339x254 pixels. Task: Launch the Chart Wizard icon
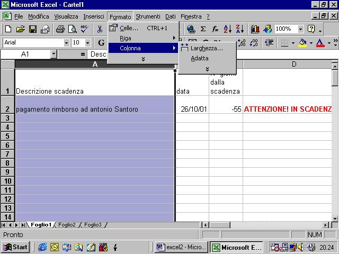255,29
